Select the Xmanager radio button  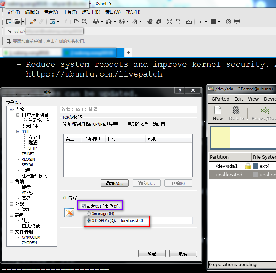coord(89,214)
